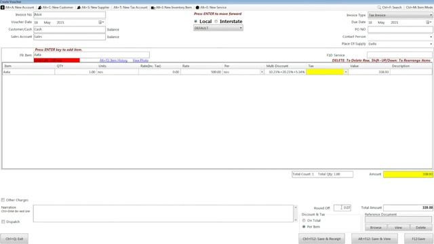The width and height of the screenshot is (434, 244).
Task: Click the Description column header
Action: click(411, 66)
